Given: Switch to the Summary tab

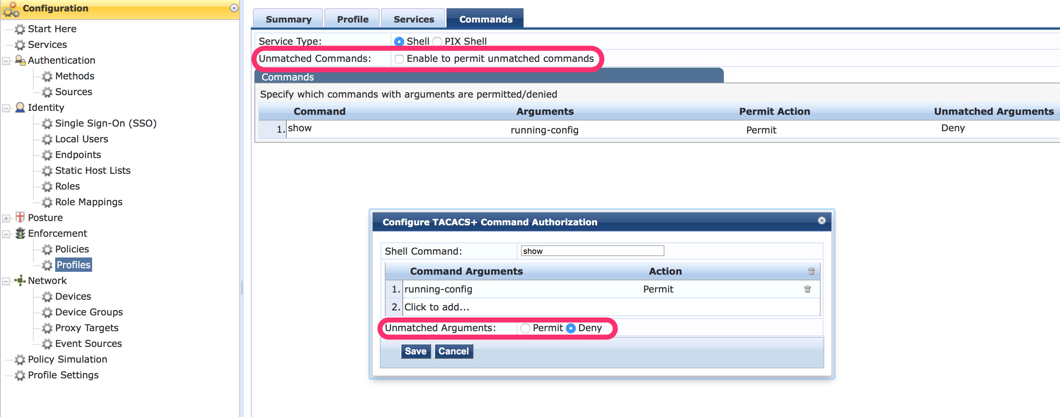Looking at the screenshot, I should coord(288,19).
